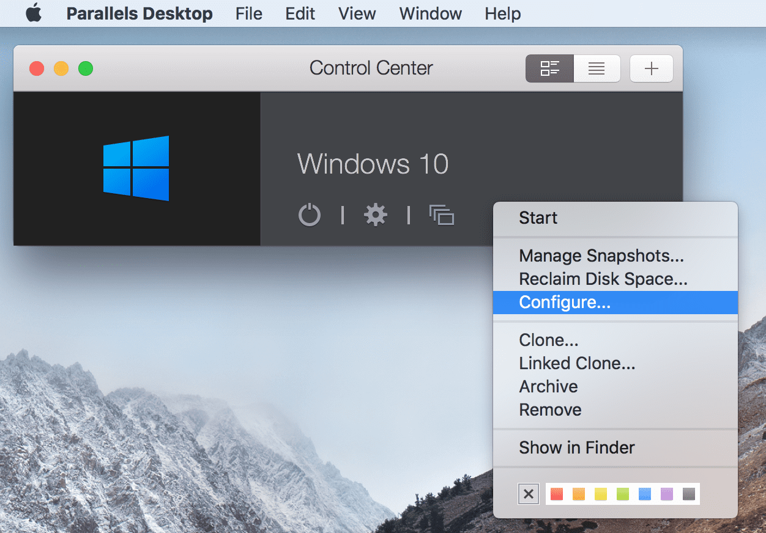Open the View menu
The height and width of the screenshot is (533, 766).
click(357, 13)
